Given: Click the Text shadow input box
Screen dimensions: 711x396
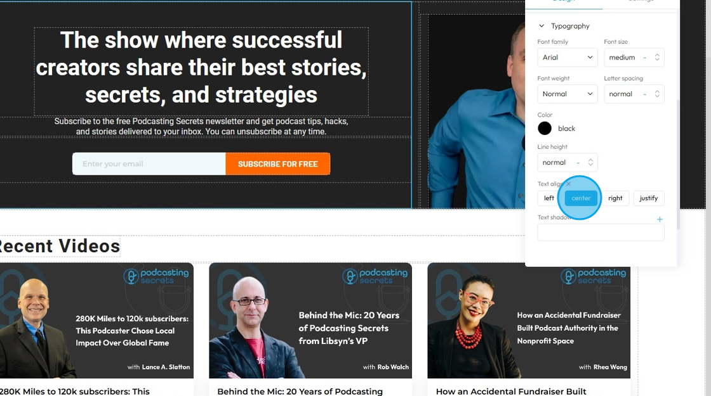Looking at the screenshot, I should [x=601, y=233].
